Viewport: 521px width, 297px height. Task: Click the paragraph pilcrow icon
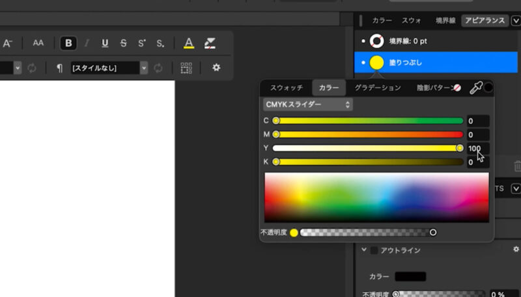(x=59, y=68)
